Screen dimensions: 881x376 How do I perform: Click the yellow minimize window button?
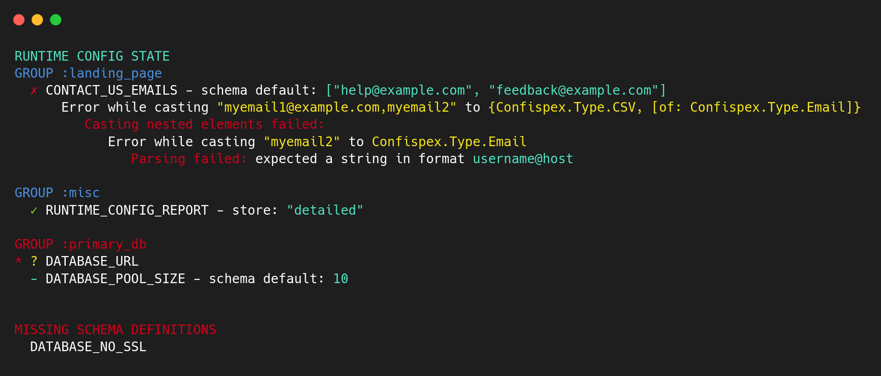tap(37, 20)
